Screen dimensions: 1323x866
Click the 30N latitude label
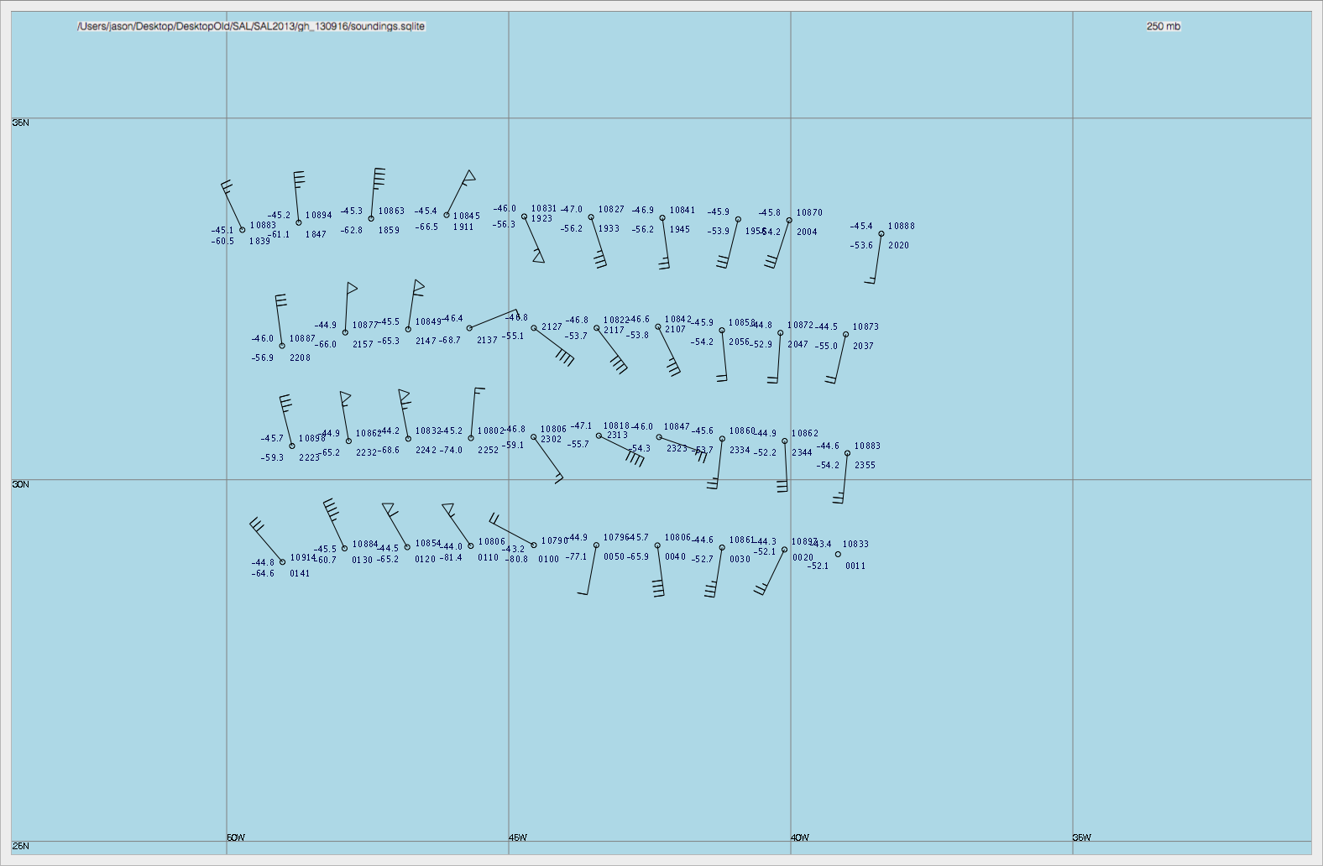tap(21, 484)
